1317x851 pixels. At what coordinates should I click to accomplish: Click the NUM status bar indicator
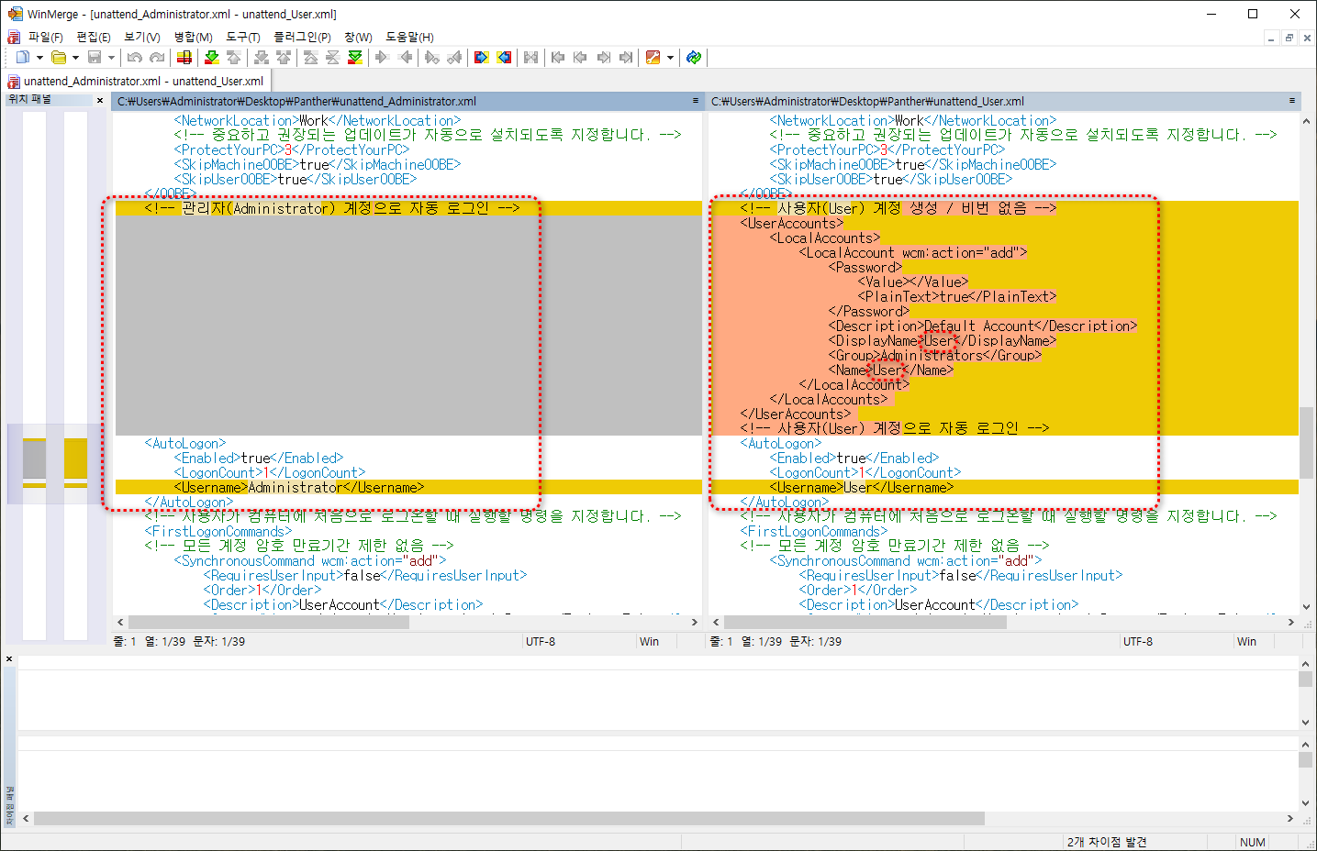pyautogui.click(x=1253, y=842)
